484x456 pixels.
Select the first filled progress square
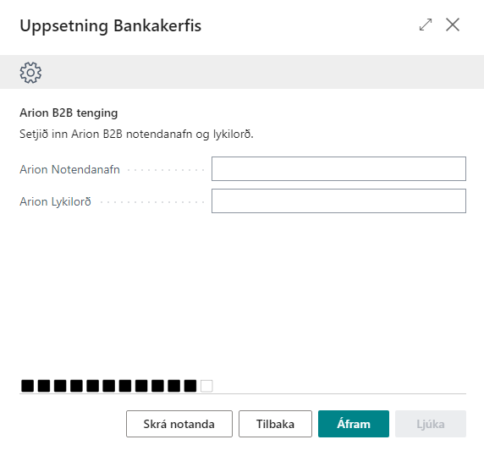27,386
